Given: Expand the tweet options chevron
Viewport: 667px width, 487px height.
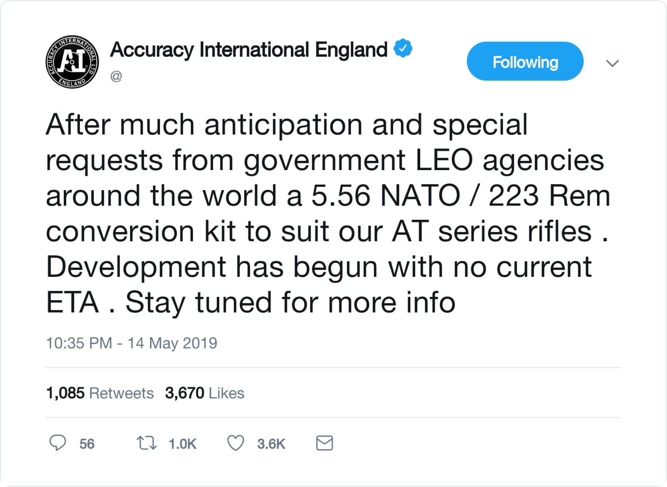Looking at the screenshot, I should click(x=612, y=63).
